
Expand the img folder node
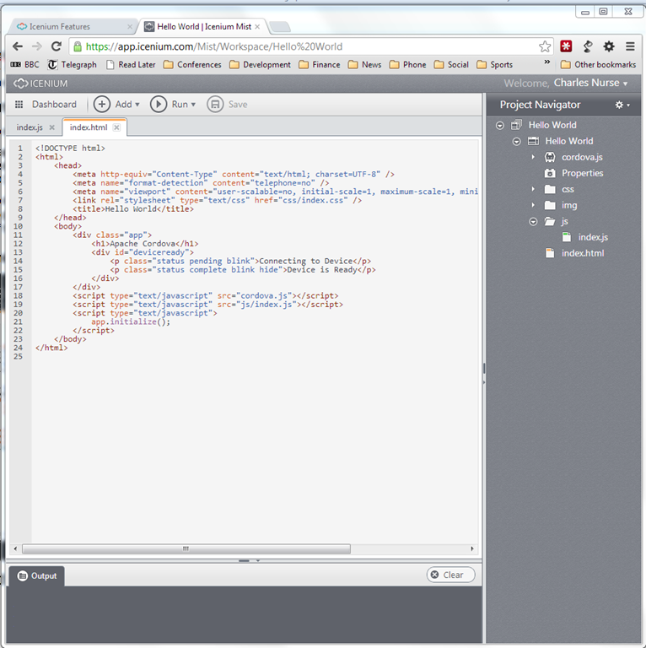(533, 205)
